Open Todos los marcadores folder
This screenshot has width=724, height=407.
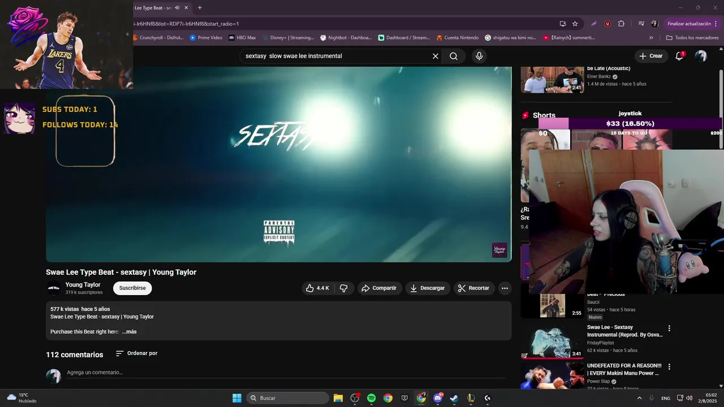click(692, 38)
